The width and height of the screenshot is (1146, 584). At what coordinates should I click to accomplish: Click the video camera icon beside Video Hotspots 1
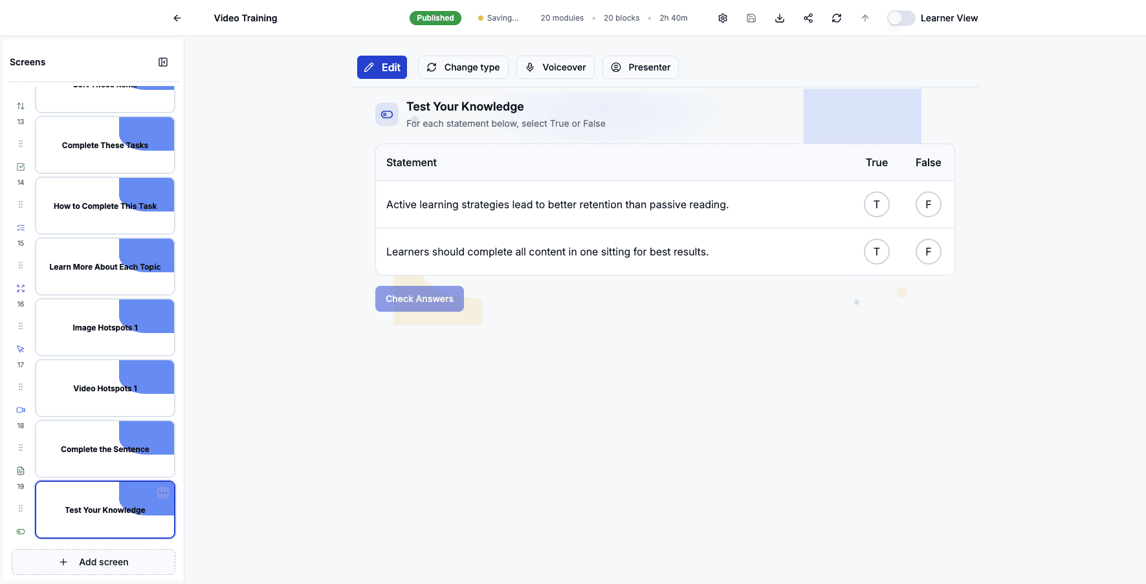pos(20,409)
